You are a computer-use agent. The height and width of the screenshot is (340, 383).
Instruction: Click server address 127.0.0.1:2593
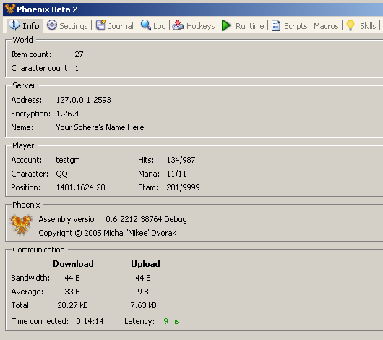tap(84, 100)
